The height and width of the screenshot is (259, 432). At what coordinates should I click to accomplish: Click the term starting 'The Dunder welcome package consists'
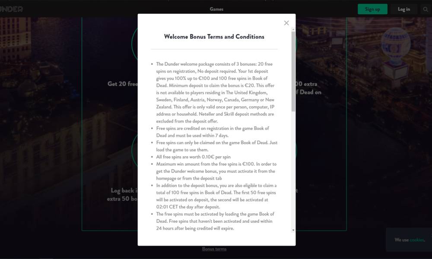point(215,92)
